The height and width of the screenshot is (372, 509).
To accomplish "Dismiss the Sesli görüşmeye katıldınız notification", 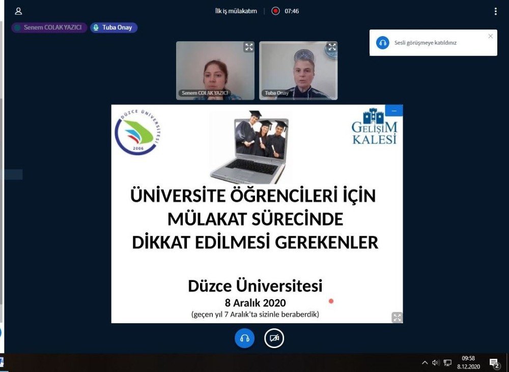I will pyautogui.click(x=490, y=36).
